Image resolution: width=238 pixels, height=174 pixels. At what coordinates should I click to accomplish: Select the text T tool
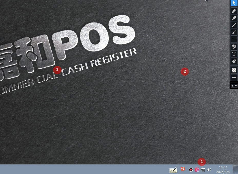pos(234,54)
